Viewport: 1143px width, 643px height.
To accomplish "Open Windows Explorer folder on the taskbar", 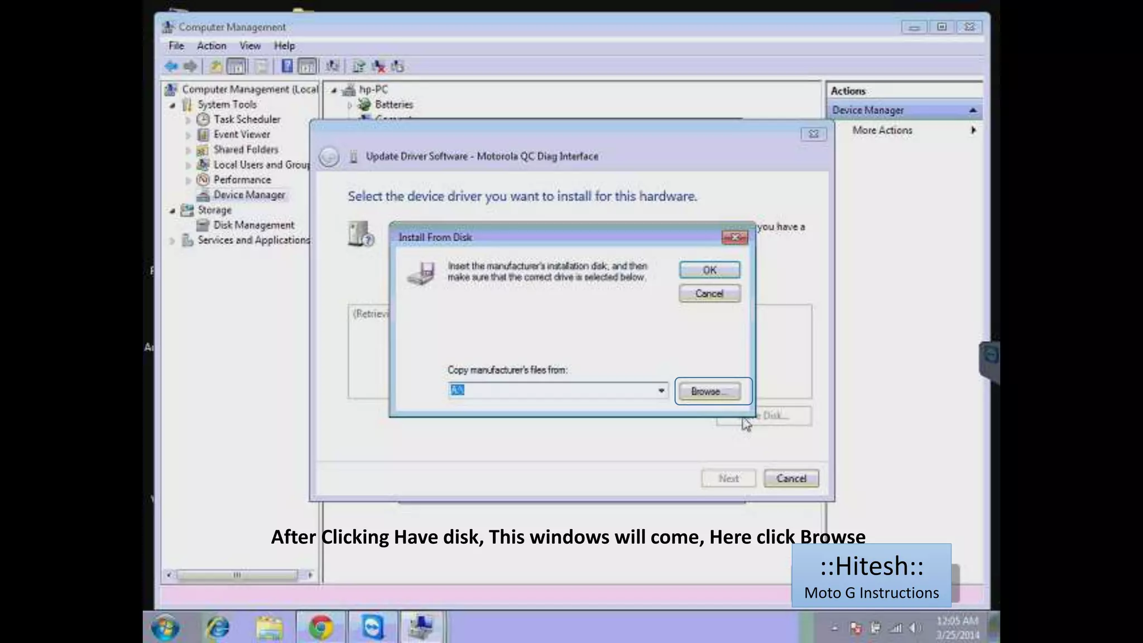I will pyautogui.click(x=269, y=627).
